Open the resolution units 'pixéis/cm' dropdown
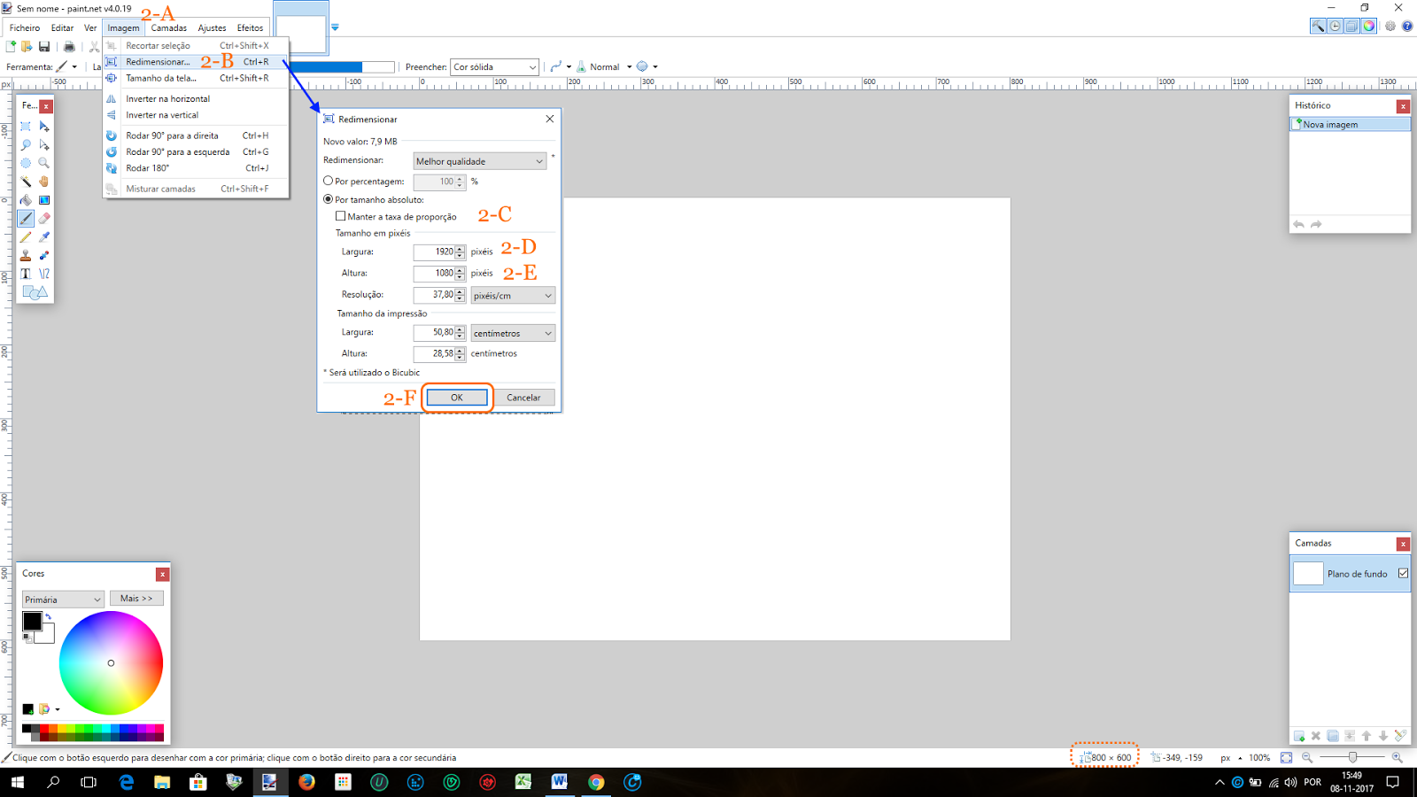Image resolution: width=1417 pixels, height=797 pixels. click(x=513, y=296)
